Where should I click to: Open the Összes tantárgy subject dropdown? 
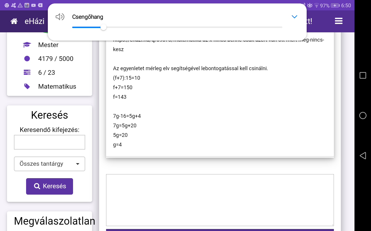[x=50, y=164]
